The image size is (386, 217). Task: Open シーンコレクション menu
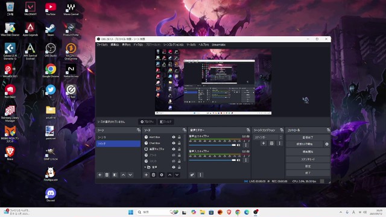pos(173,45)
